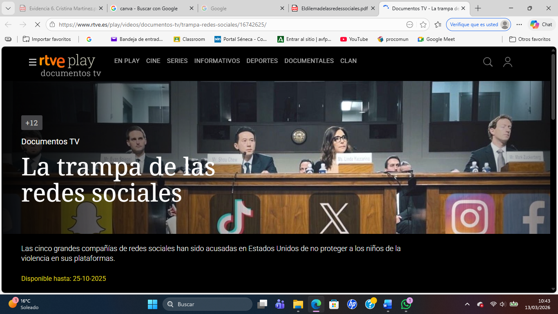Stop loading the page
Image resolution: width=558 pixels, height=314 pixels.
(x=37, y=25)
